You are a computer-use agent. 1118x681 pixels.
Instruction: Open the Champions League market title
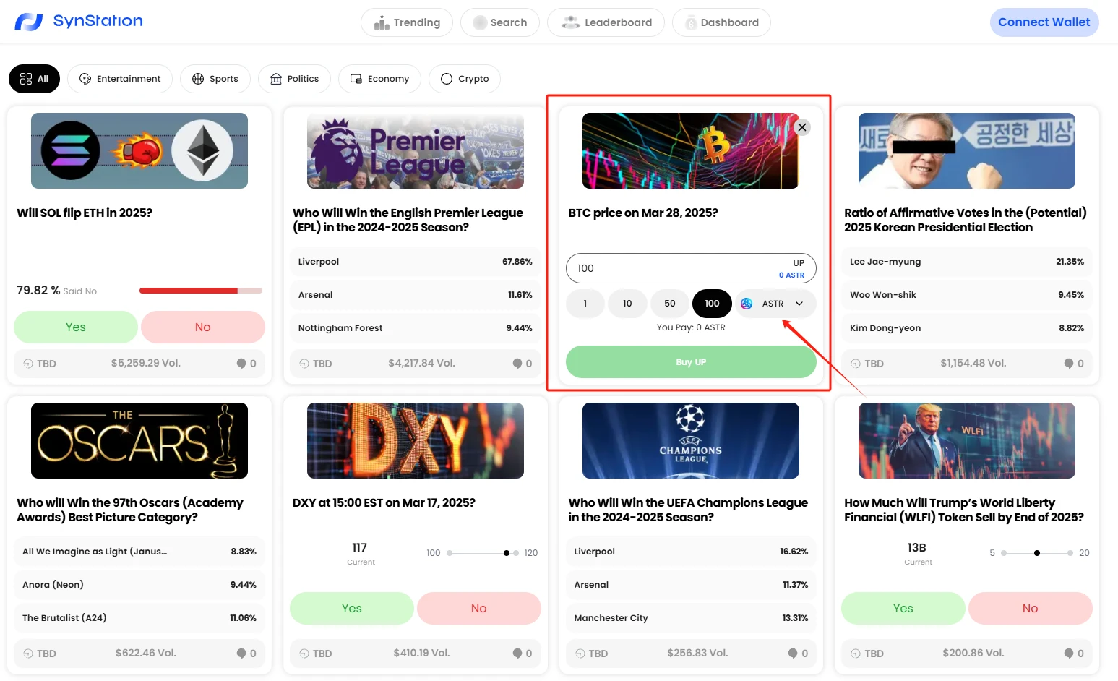click(x=688, y=510)
